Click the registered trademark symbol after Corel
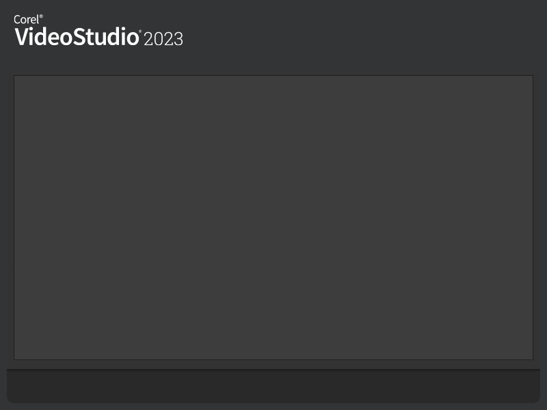This screenshot has height=410, width=547. tap(41, 16)
